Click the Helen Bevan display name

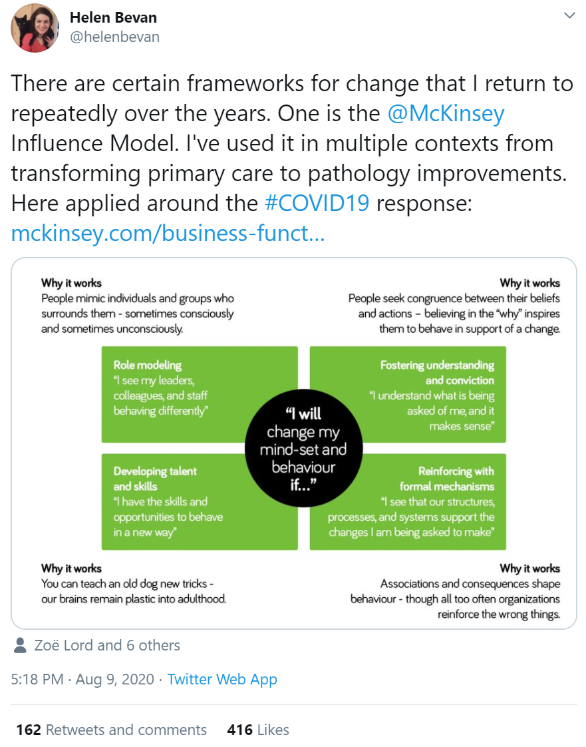113,17
